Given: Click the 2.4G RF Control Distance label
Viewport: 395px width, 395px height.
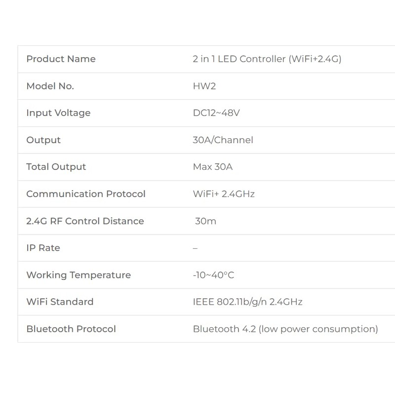Looking at the screenshot, I should coord(85,221).
